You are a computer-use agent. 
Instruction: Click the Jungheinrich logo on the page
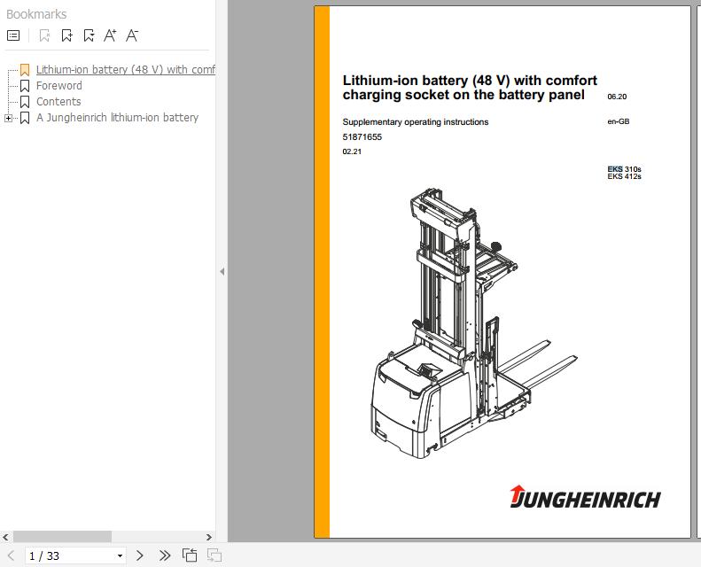pyautogui.click(x=585, y=497)
